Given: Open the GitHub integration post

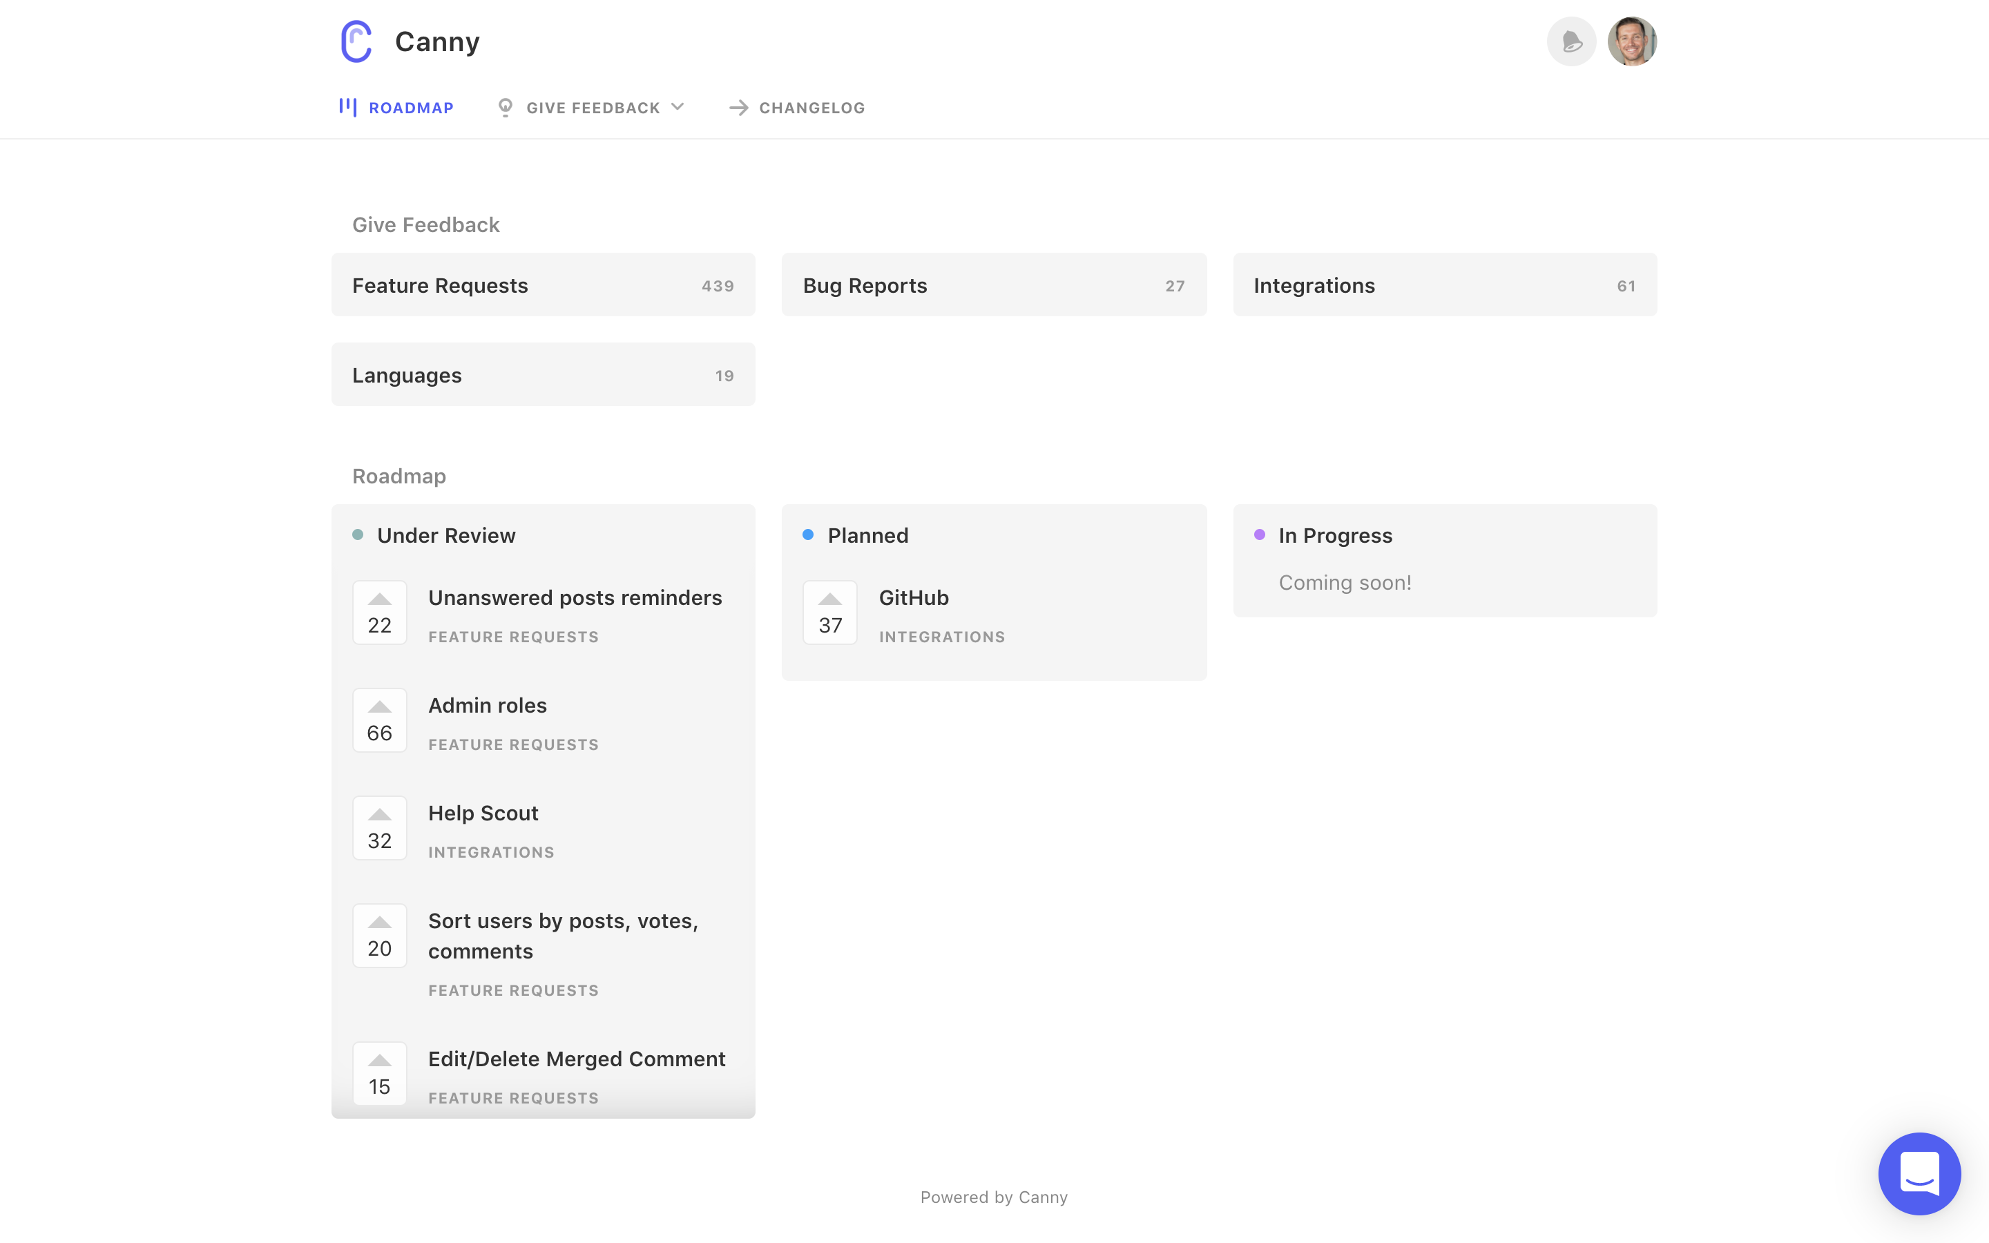Looking at the screenshot, I should (x=914, y=597).
